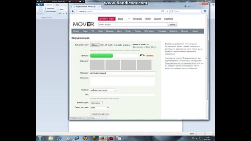Click the Bandicam camera screenshot icon

point(80,2)
